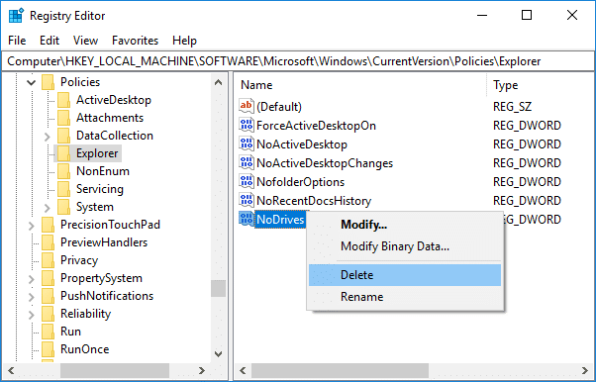Click the DWORD icon beside NofolderOptions
This screenshot has width=596, height=382.
(247, 181)
